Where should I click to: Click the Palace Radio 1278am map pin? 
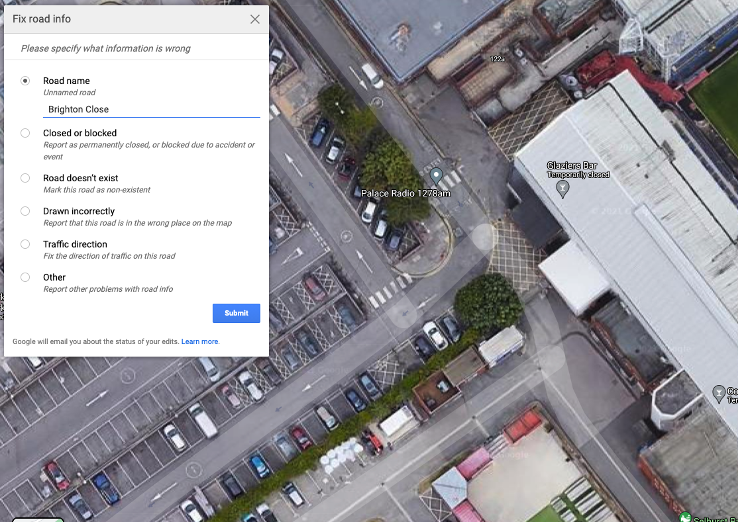(437, 176)
